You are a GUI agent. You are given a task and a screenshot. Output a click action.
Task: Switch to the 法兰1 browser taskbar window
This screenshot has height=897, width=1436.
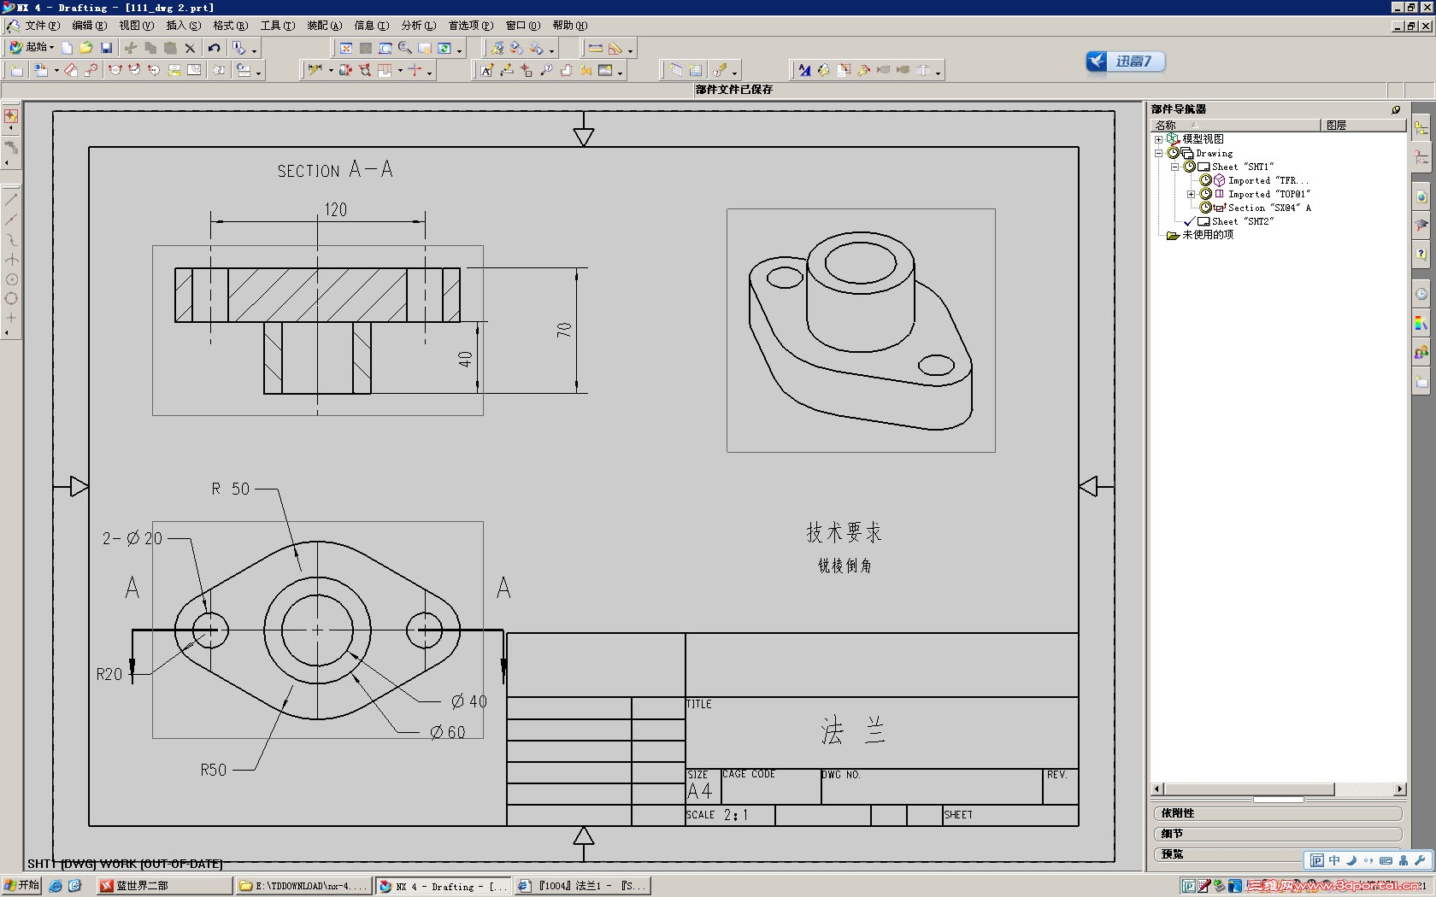(x=582, y=886)
